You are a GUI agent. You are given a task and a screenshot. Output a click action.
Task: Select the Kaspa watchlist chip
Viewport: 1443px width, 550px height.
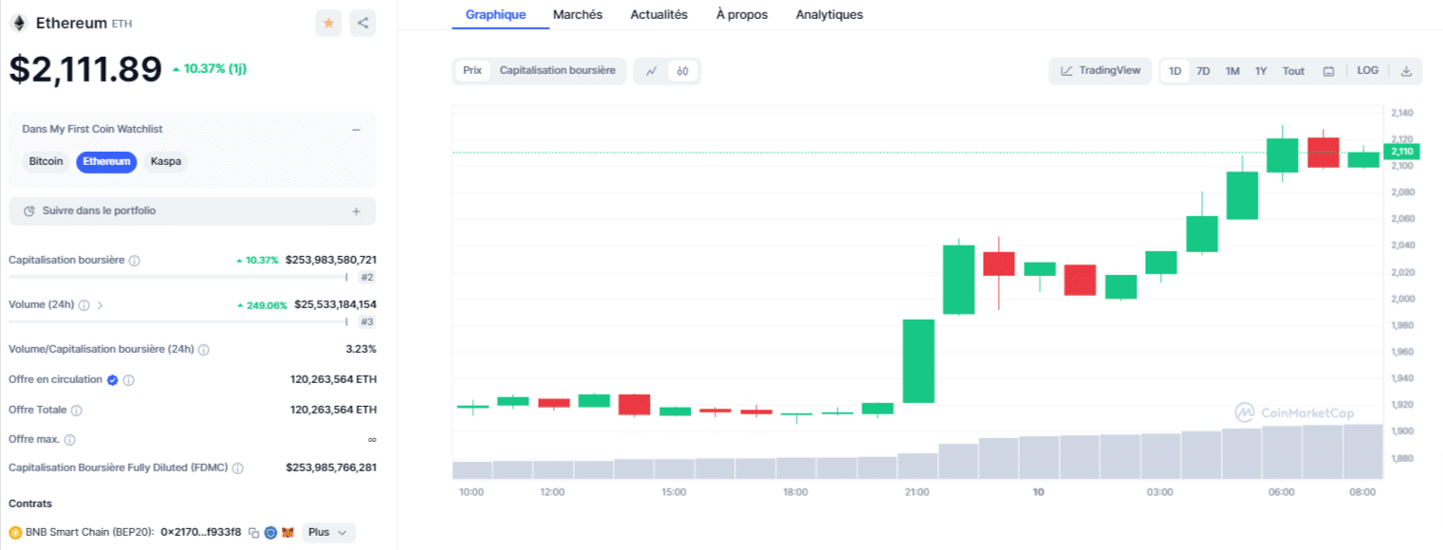point(166,161)
